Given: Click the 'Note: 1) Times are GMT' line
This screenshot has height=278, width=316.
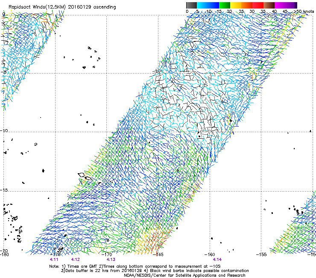Looking at the screenshot, I should coord(135,266).
